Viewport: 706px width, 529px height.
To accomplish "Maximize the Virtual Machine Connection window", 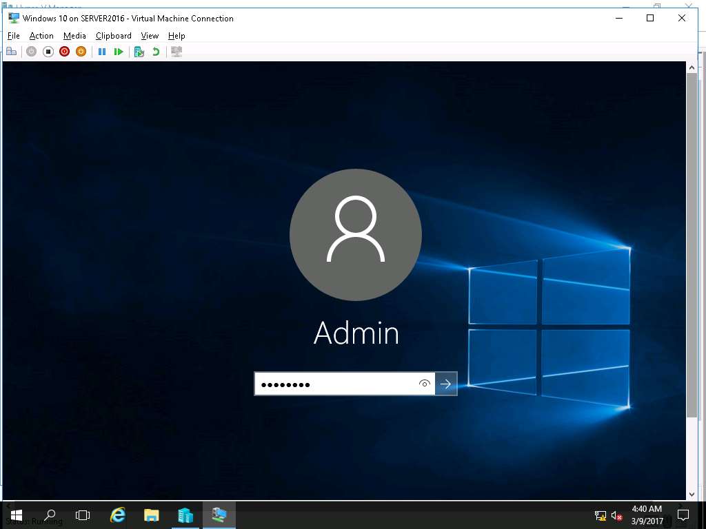I will click(x=650, y=18).
